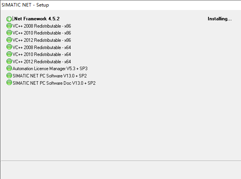The height and width of the screenshot is (179, 241).
Task: Select SIMATIC NET PC Software Doc V13.0 label
Action: pos(54,83)
